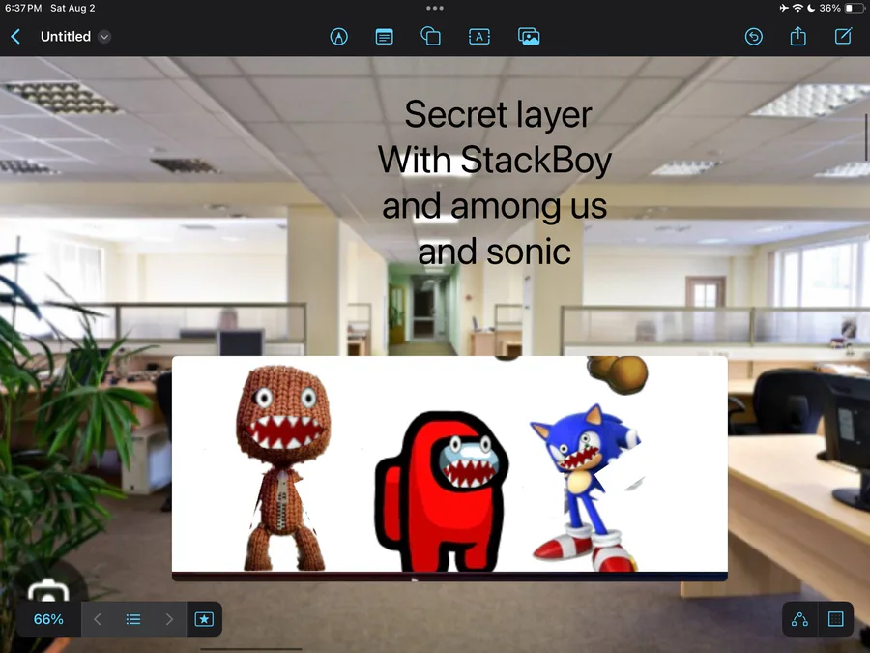Viewport: 870px width, 653px height.
Task: Open the scenes list
Action: tap(133, 619)
